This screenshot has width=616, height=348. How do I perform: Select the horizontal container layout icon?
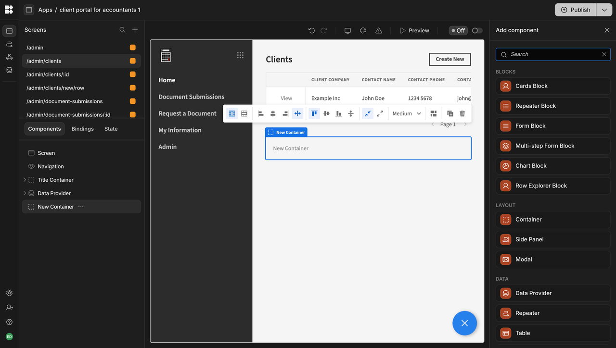click(x=232, y=113)
